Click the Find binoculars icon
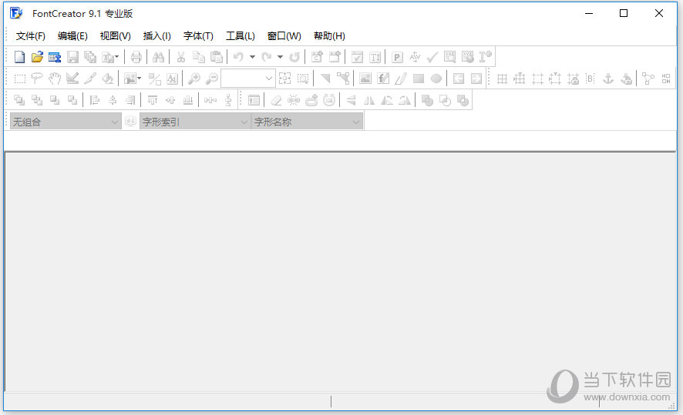The width and height of the screenshot is (683, 415). pyautogui.click(x=159, y=57)
